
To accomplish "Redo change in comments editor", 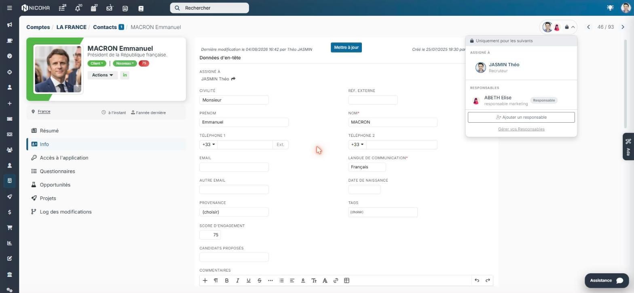I will click(488, 280).
